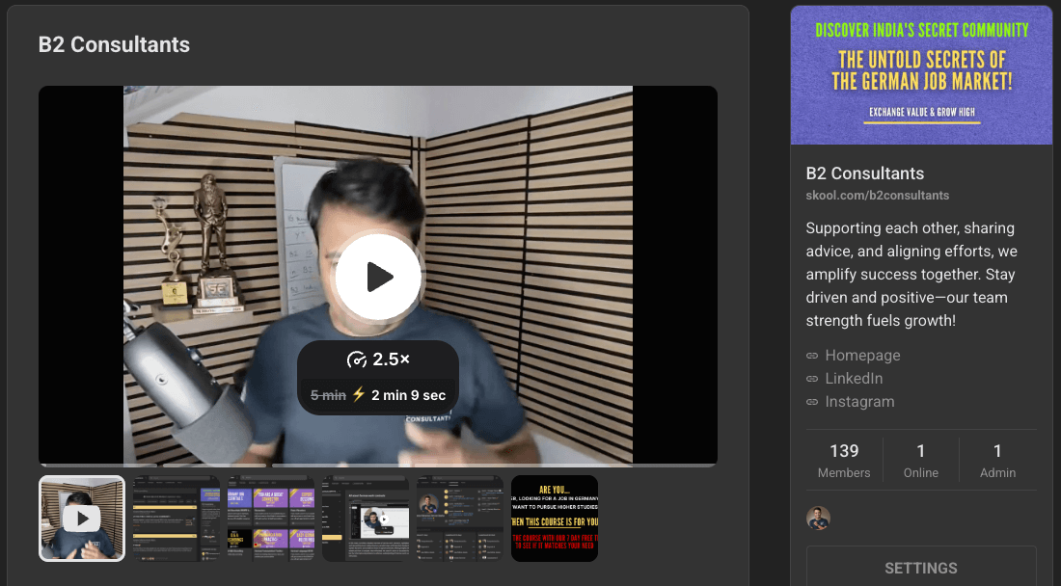Screen dimensions: 1061x586
Task: Open the Homepage link
Action: tap(862, 356)
